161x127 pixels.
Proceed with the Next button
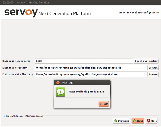(138, 121)
